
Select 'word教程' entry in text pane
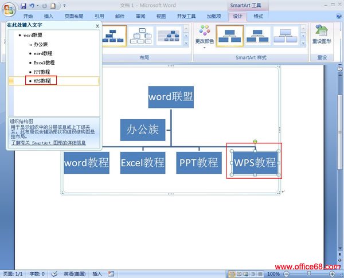[x=43, y=53]
